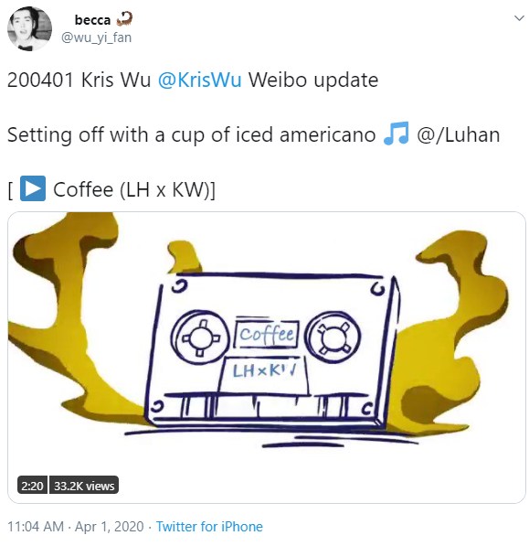Screen dimensions: 529x546
Task: Open the @KrisWu mention link
Action: point(199,80)
